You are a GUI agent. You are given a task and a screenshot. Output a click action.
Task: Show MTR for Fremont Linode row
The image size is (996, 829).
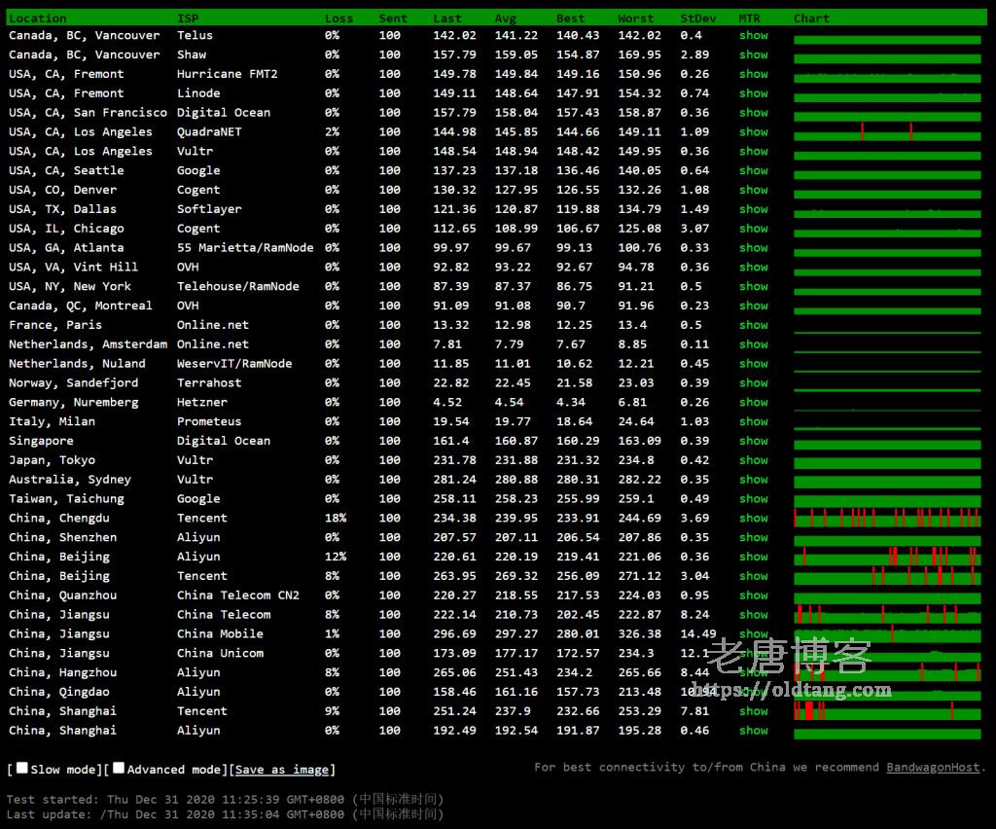point(753,93)
